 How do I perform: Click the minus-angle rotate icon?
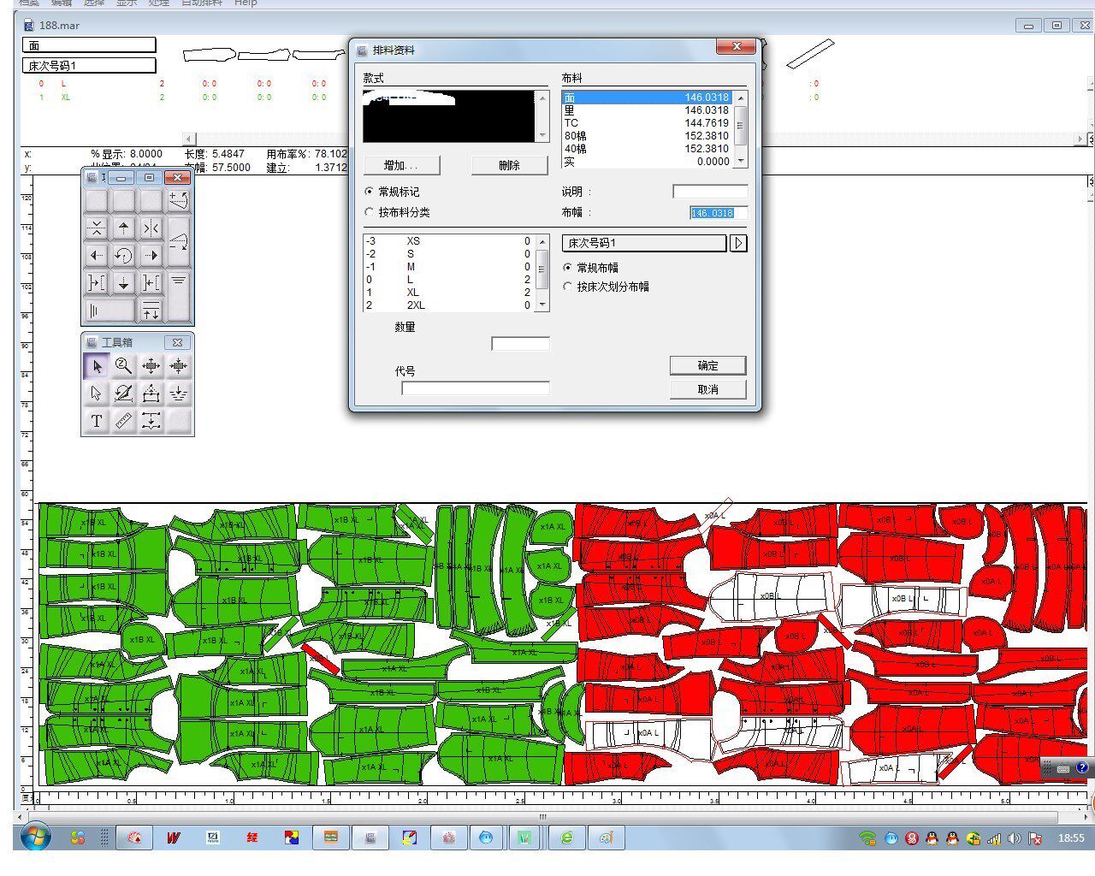point(178,241)
